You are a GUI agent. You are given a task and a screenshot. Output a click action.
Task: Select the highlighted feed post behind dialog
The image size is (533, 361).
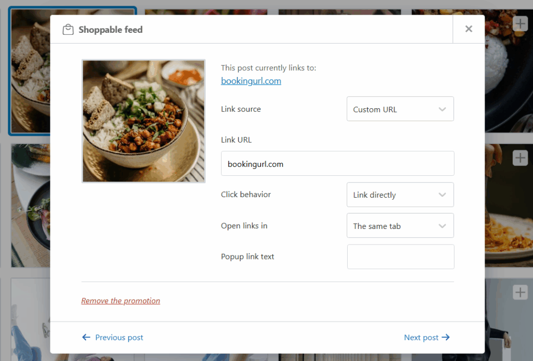29,73
